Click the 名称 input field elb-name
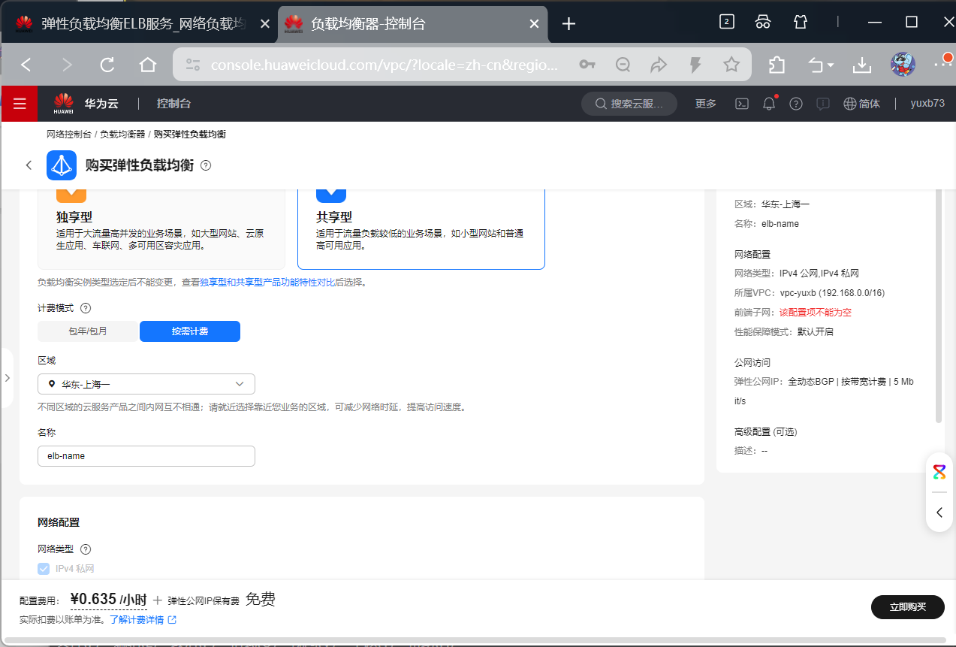This screenshot has width=956, height=647. coord(146,456)
